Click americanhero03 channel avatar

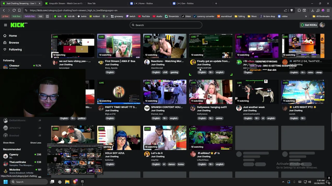point(239,108)
